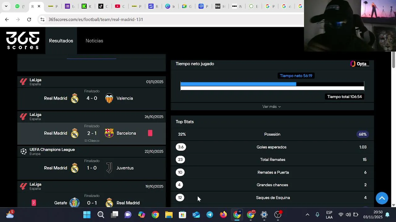The image size is (396, 222).
Task: Open Windows taskbar search
Action: [x=101, y=215]
